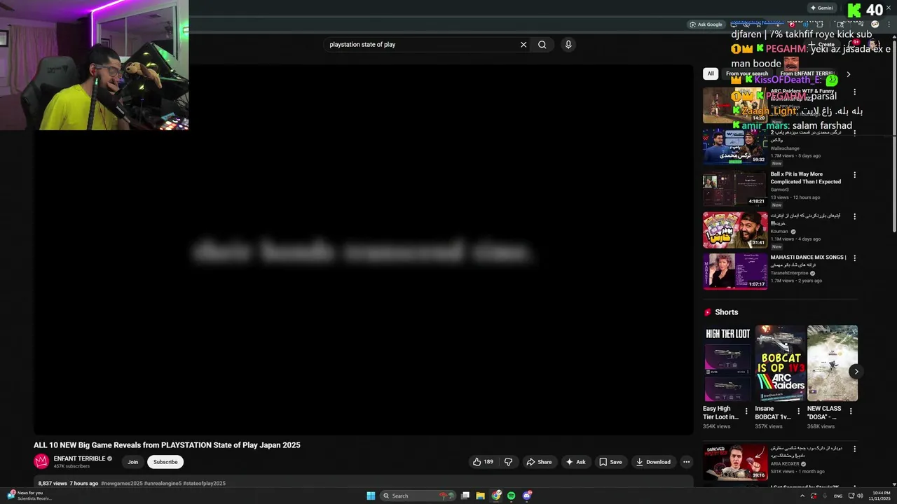Viewport: 897px width, 504px height.
Task: Open MAHASTI DANCE MIX SONGS thumbnail
Action: pyautogui.click(x=735, y=272)
